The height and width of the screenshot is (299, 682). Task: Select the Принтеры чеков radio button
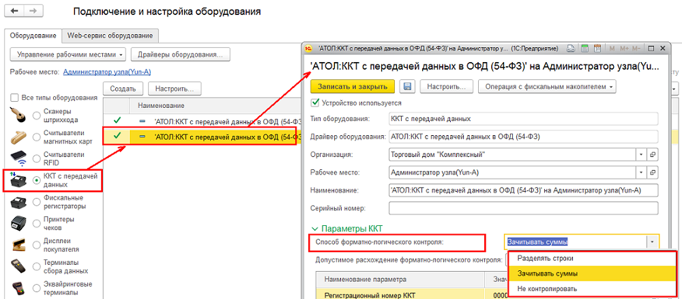pyautogui.click(x=37, y=223)
